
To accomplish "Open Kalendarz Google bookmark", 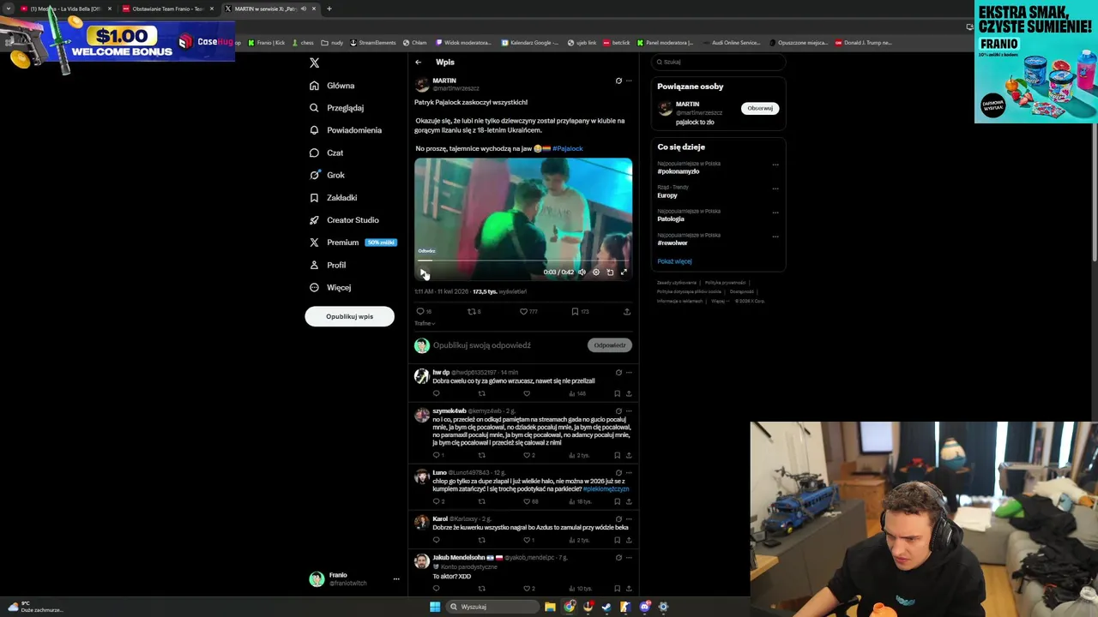I will tap(530, 43).
